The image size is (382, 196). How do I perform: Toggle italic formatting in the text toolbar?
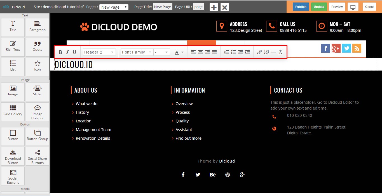(67, 52)
